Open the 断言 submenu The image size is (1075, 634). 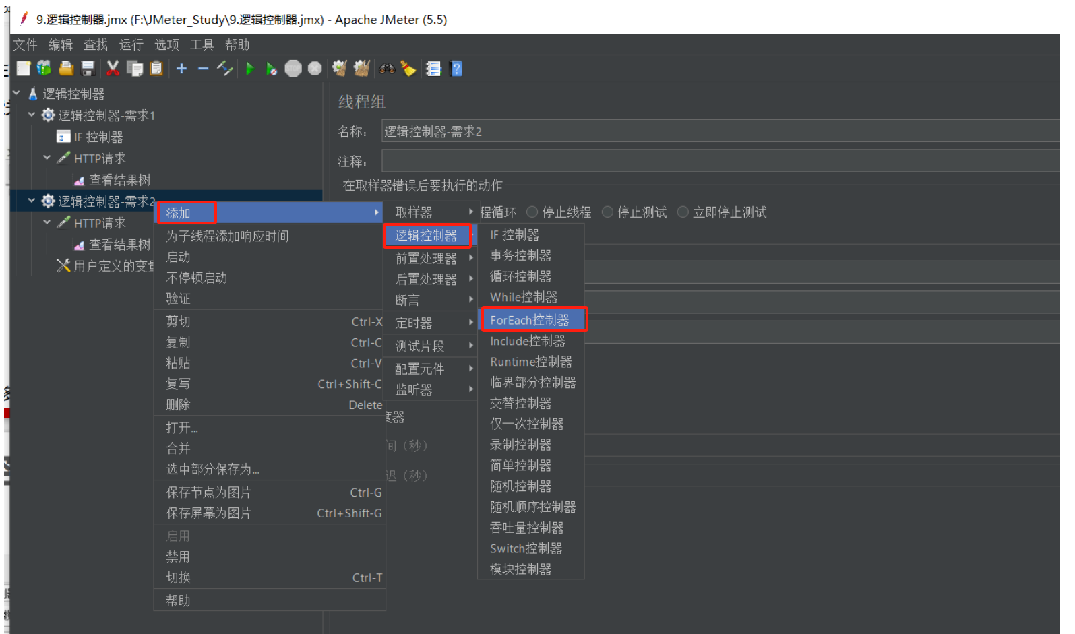tap(431, 300)
